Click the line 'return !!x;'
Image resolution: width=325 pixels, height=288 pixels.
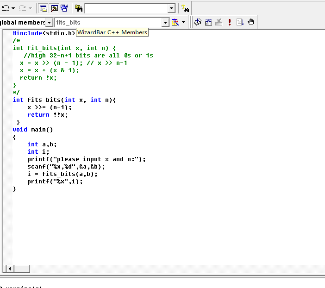coord(48,115)
